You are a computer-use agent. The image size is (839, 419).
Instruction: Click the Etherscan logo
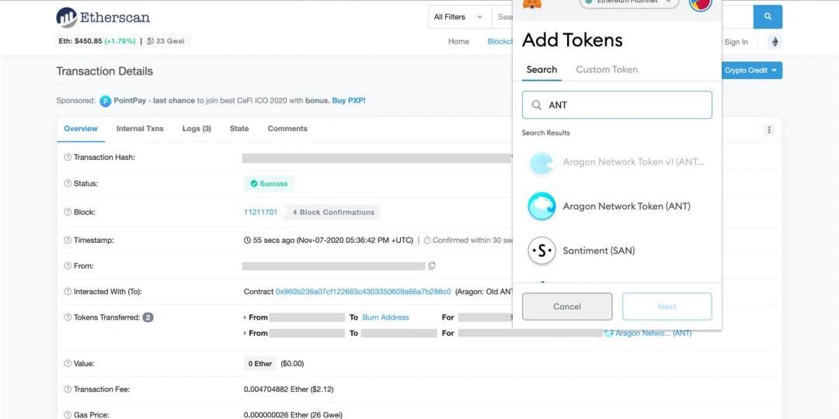click(103, 17)
